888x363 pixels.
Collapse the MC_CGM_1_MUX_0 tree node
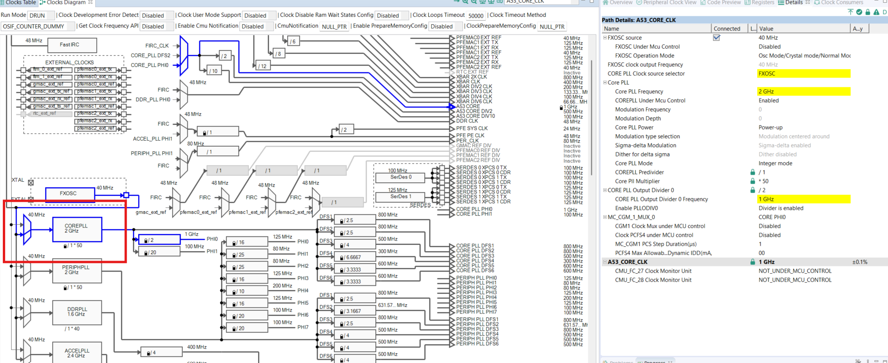pyautogui.click(x=605, y=217)
